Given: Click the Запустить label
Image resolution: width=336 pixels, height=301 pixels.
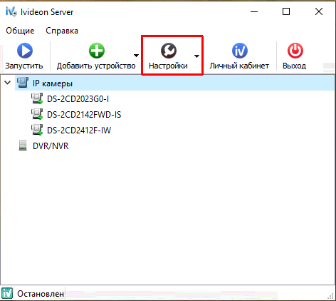Looking at the screenshot, I should [24, 66].
